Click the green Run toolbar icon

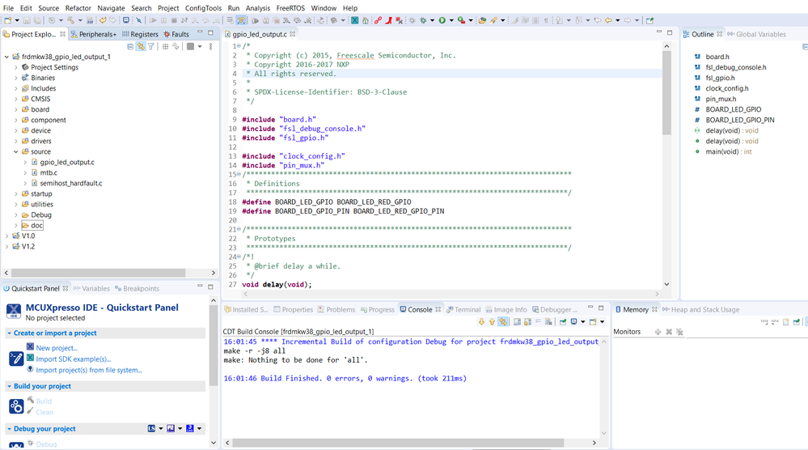[442, 20]
